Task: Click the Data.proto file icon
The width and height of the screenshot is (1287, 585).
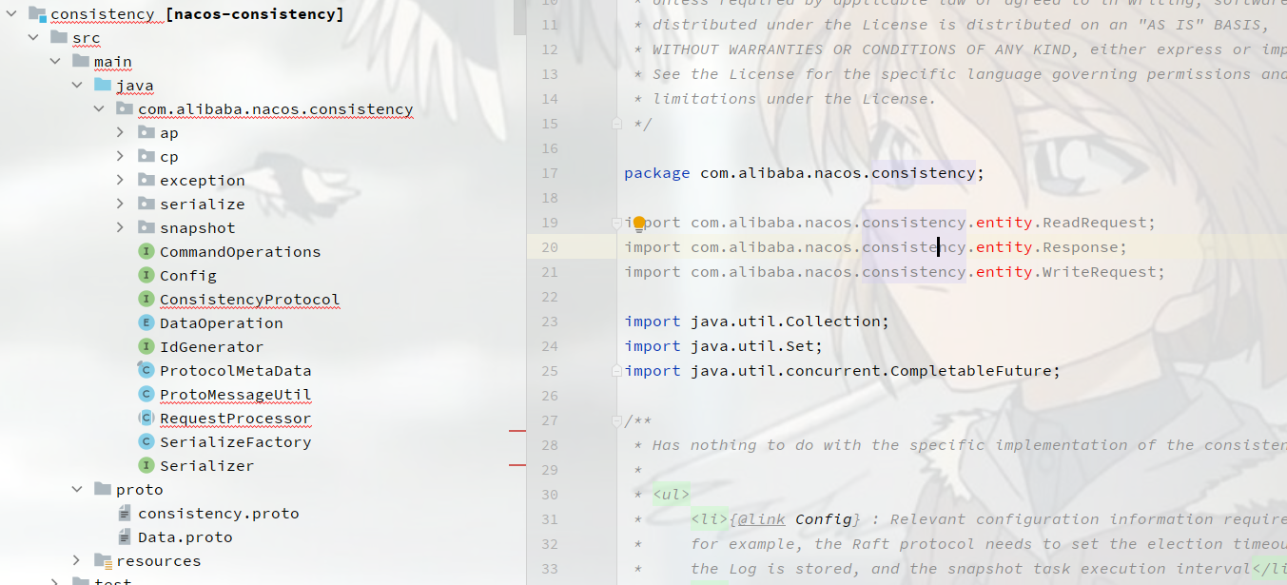Action: [124, 537]
